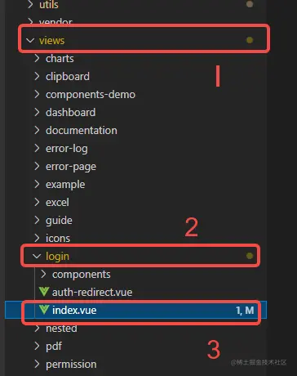The image size is (297, 376).
Task: Expand the charts folder chevron
Action: point(37,58)
